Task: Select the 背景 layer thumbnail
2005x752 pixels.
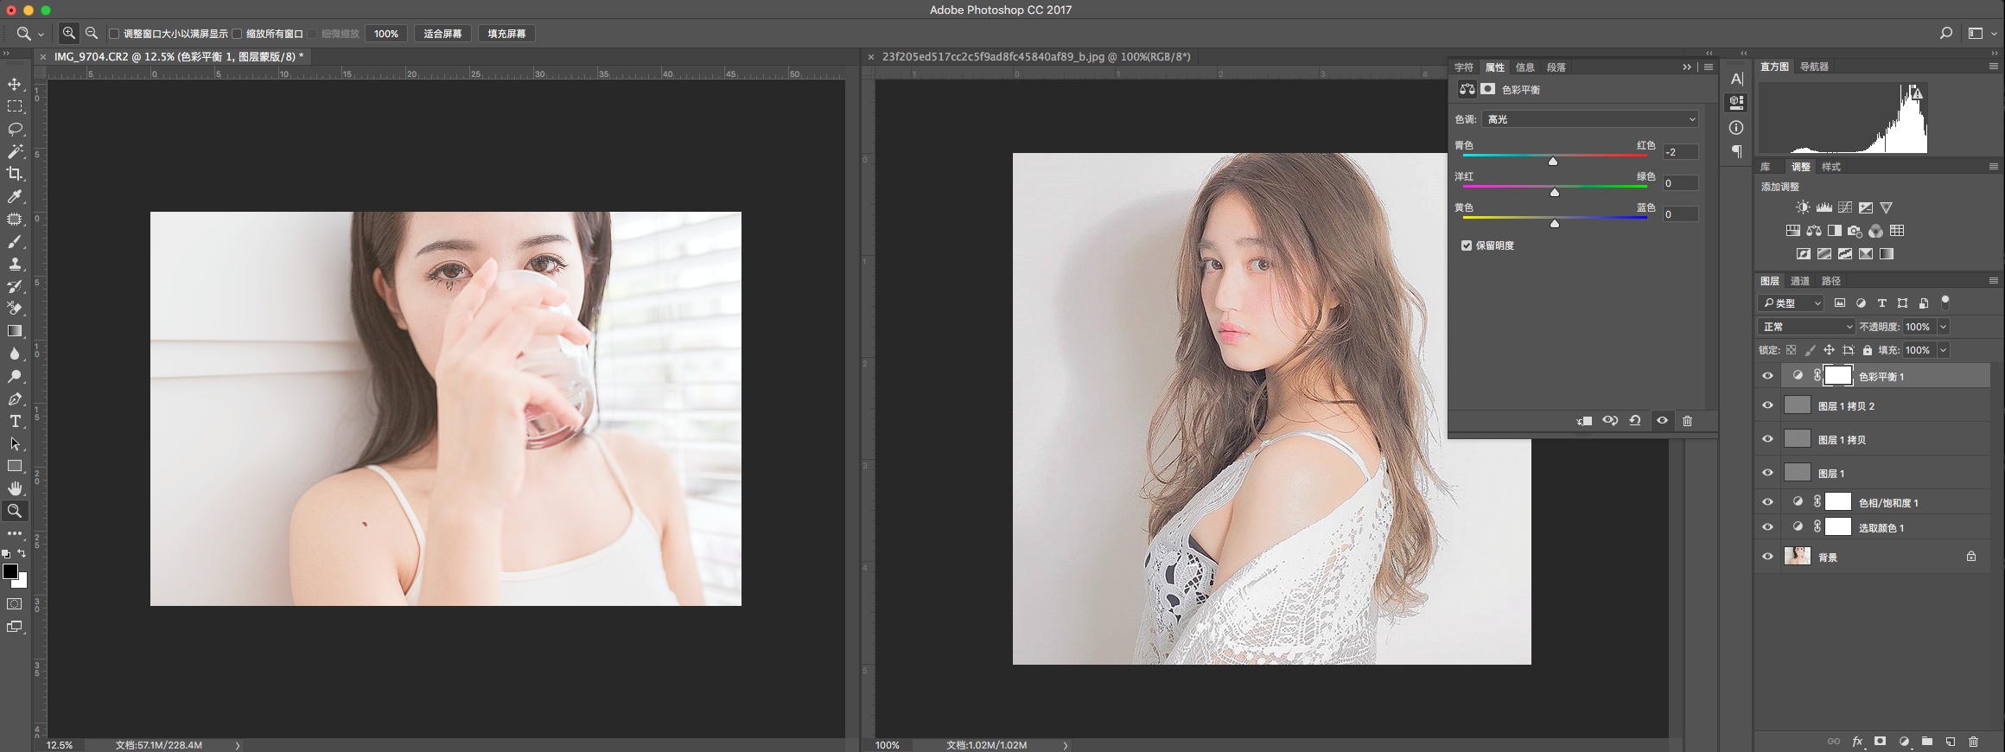Action: (1797, 556)
